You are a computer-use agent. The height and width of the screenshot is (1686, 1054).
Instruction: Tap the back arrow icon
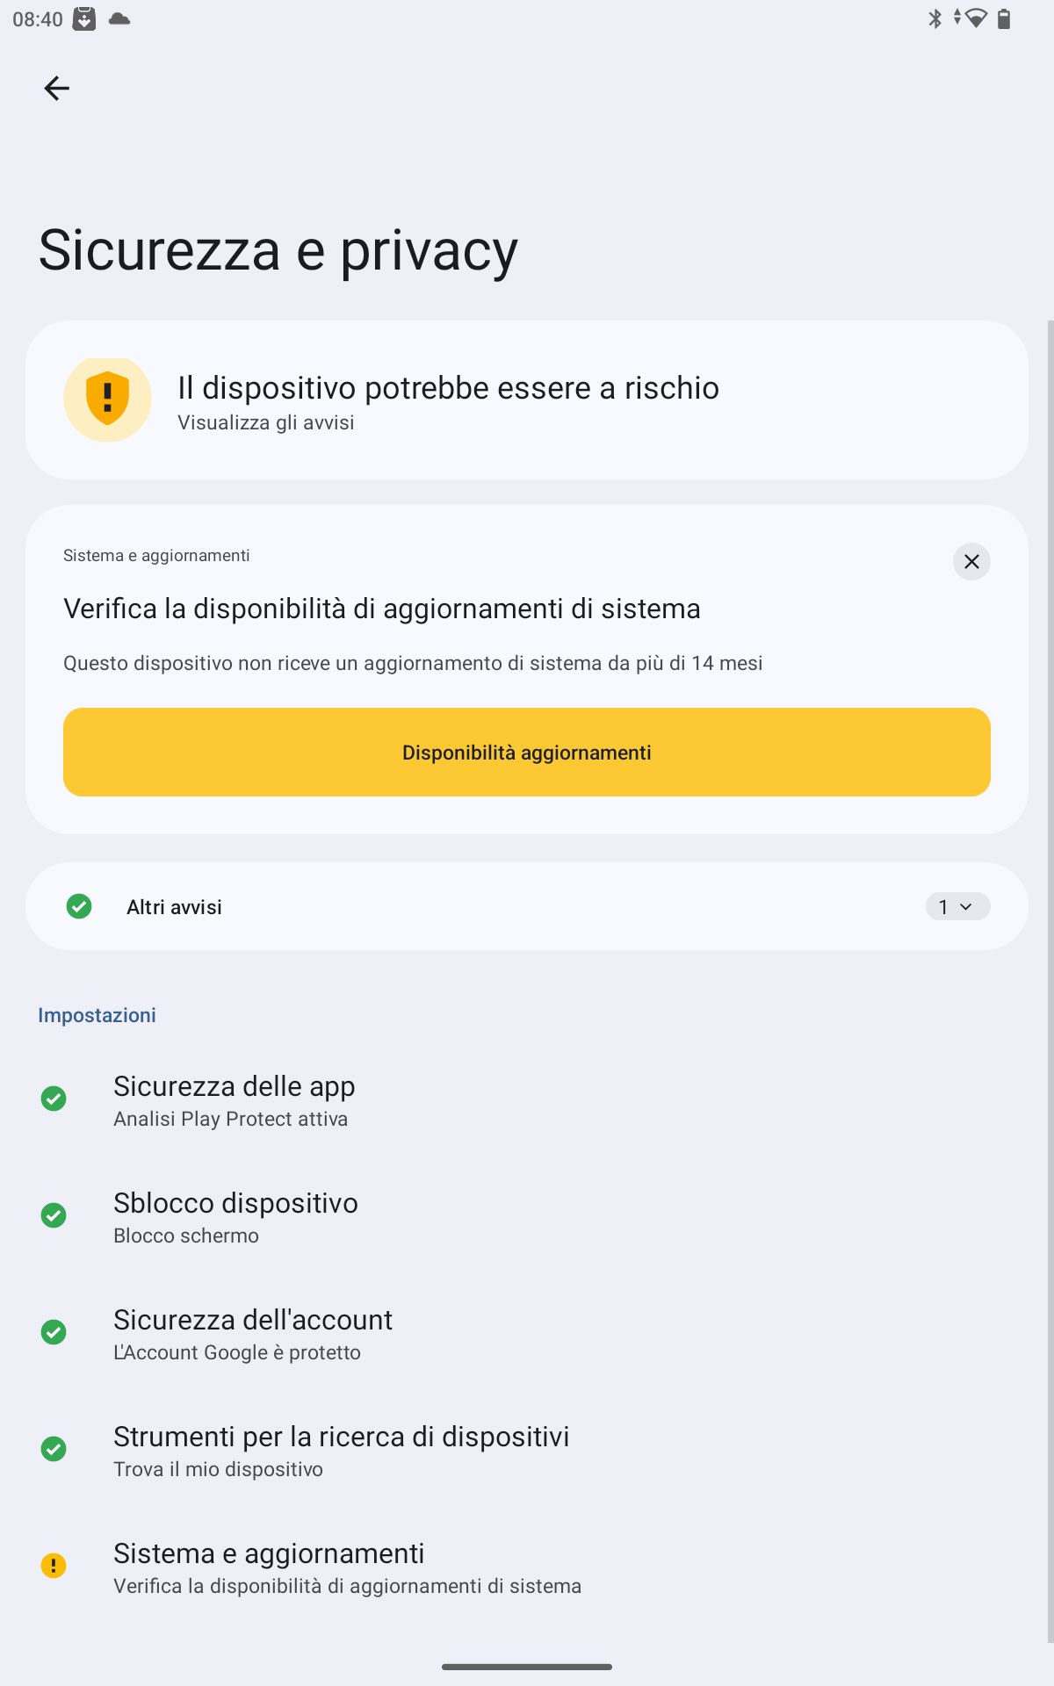tap(57, 88)
